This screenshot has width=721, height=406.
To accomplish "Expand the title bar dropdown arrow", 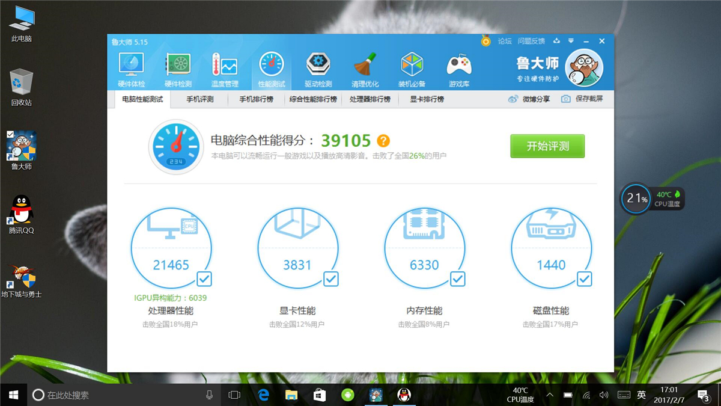I will [x=571, y=41].
